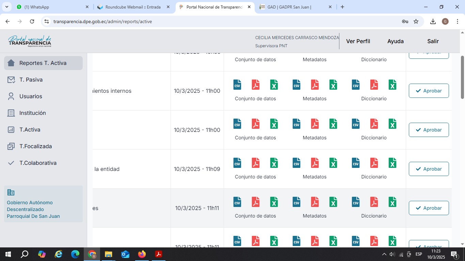465x261 pixels.
Task: Open Adobe Acrobat from the taskbar
Action: click(159, 254)
